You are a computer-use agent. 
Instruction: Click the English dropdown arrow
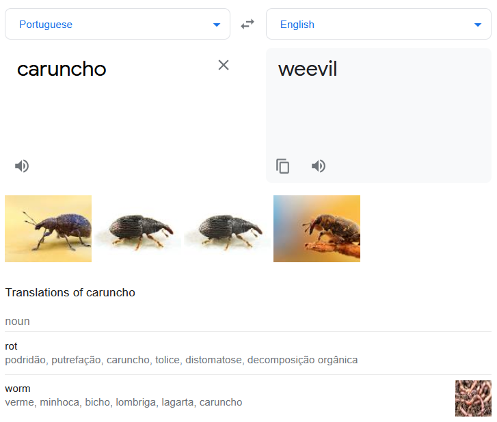tap(478, 25)
